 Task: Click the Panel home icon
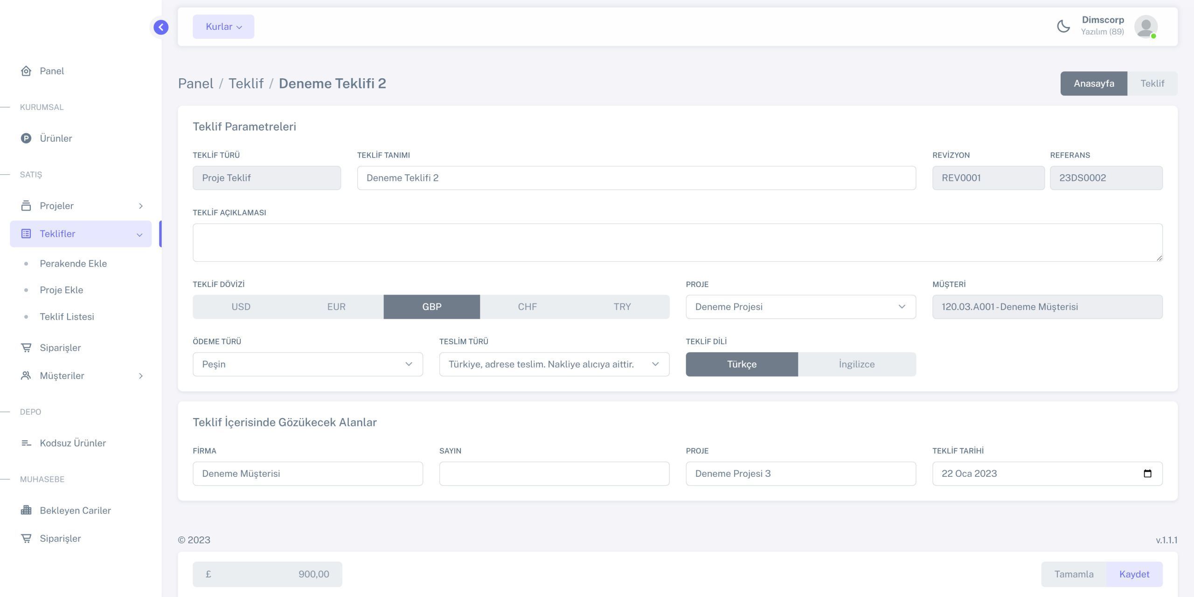[26, 71]
